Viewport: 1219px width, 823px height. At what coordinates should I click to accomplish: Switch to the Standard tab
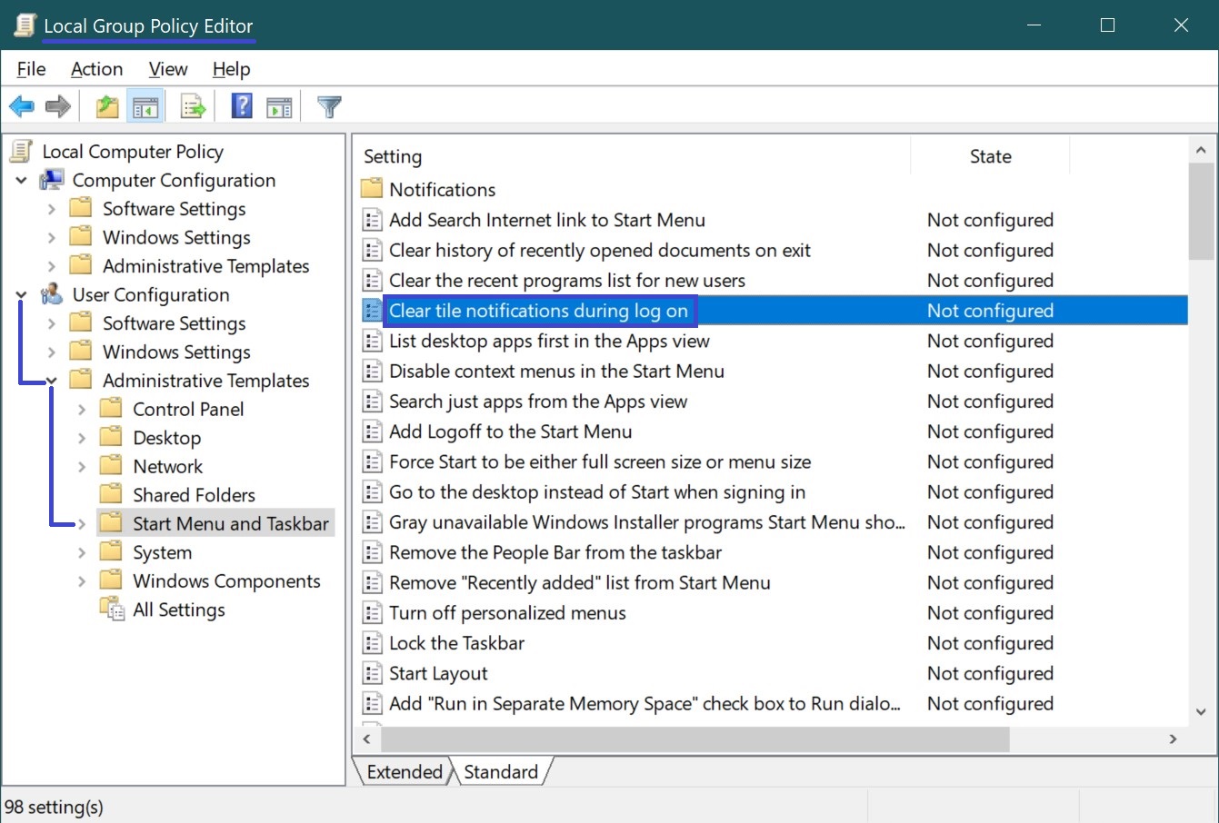501,772
